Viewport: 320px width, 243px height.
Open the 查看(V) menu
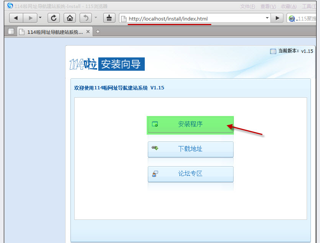pyautogui.click(x=268, y=6)
